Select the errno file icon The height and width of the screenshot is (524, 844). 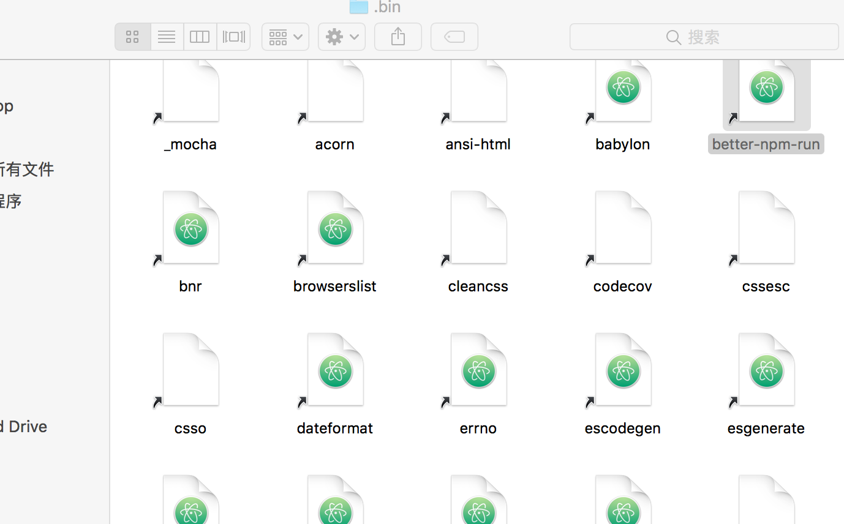478,372
